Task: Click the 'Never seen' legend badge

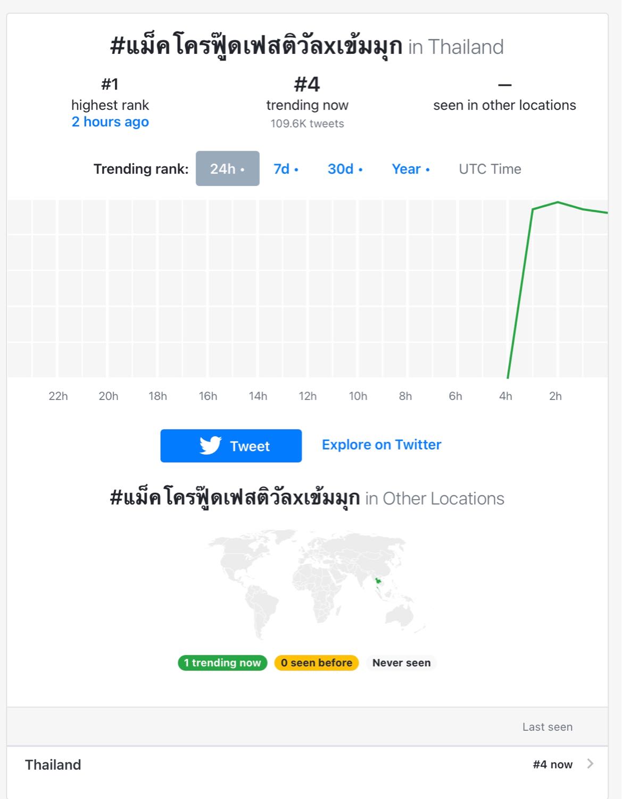Action: (401, 663)
